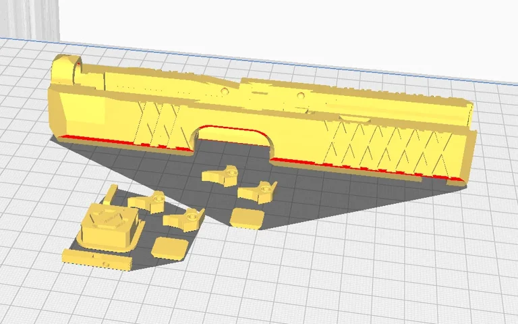Select the leftmost small lever part
Screen dimensions: 518x324
(148, 200)
